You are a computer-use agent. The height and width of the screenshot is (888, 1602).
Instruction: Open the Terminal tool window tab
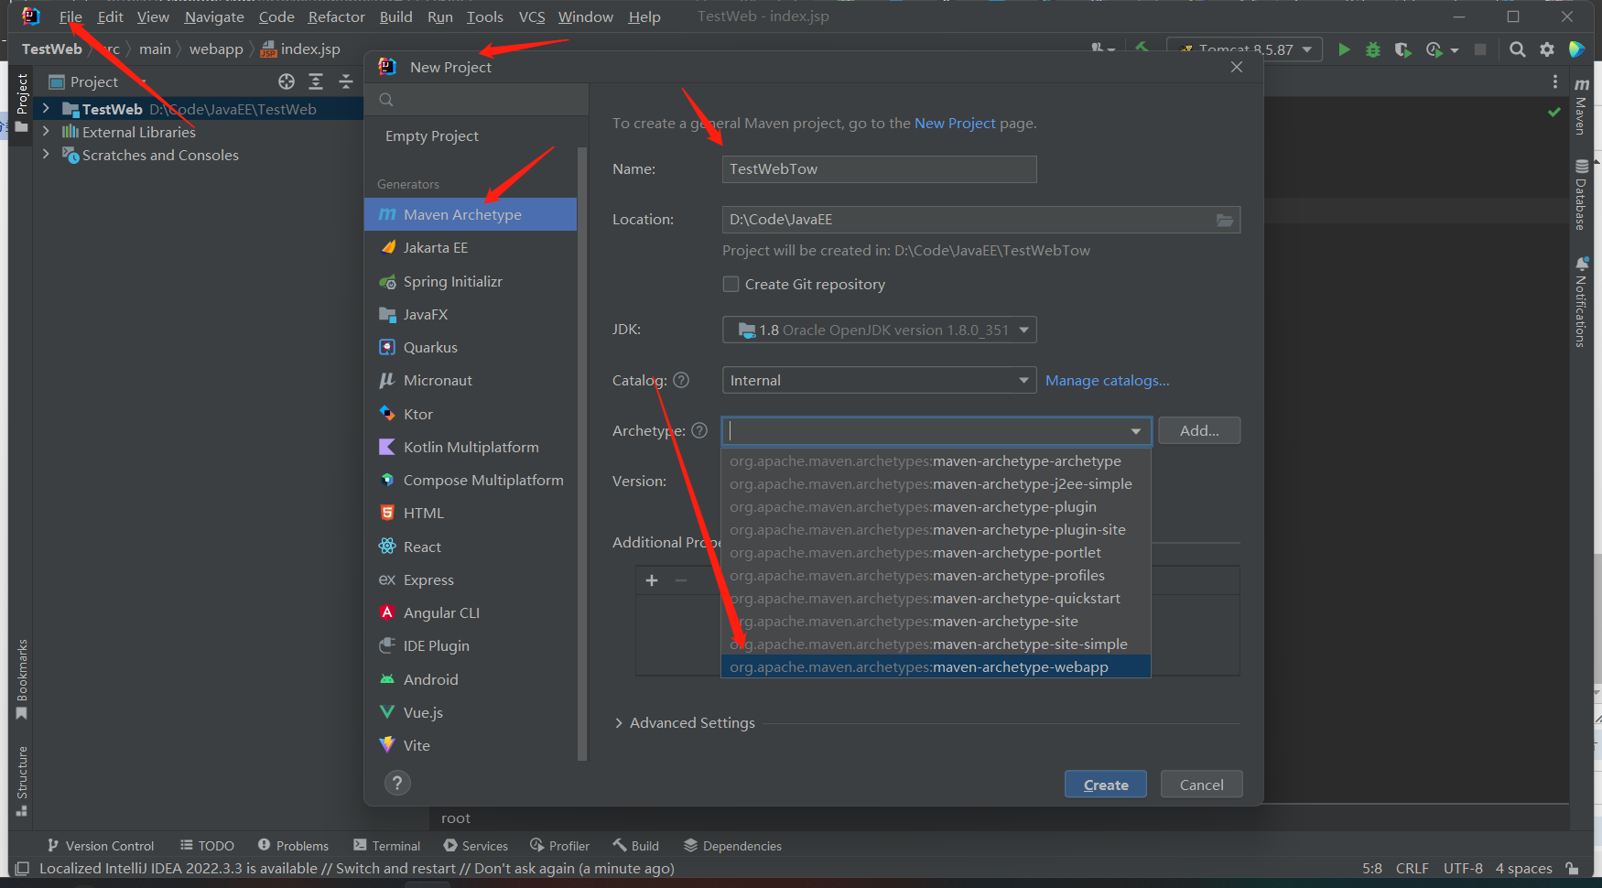click(386, 846)
